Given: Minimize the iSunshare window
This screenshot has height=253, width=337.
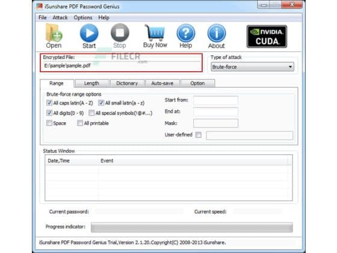Looking at the screenshot, I should pyautogui.click(x=264, y=5).
